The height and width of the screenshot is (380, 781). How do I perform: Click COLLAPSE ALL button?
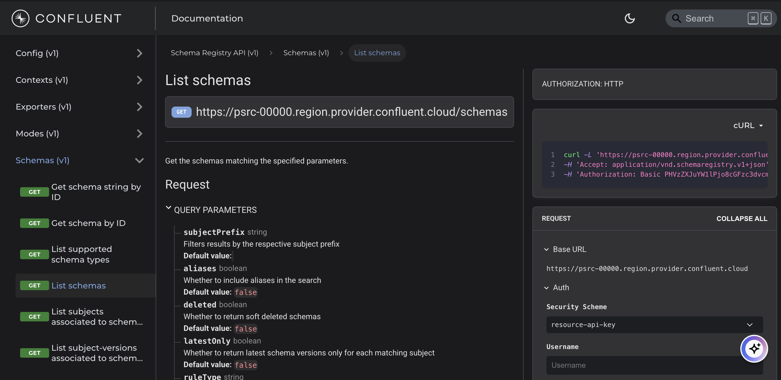click(742, 219)
